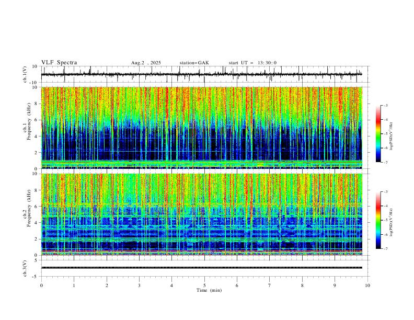Click the ch.1 spectrogram color bar

(x=378, y=134)
